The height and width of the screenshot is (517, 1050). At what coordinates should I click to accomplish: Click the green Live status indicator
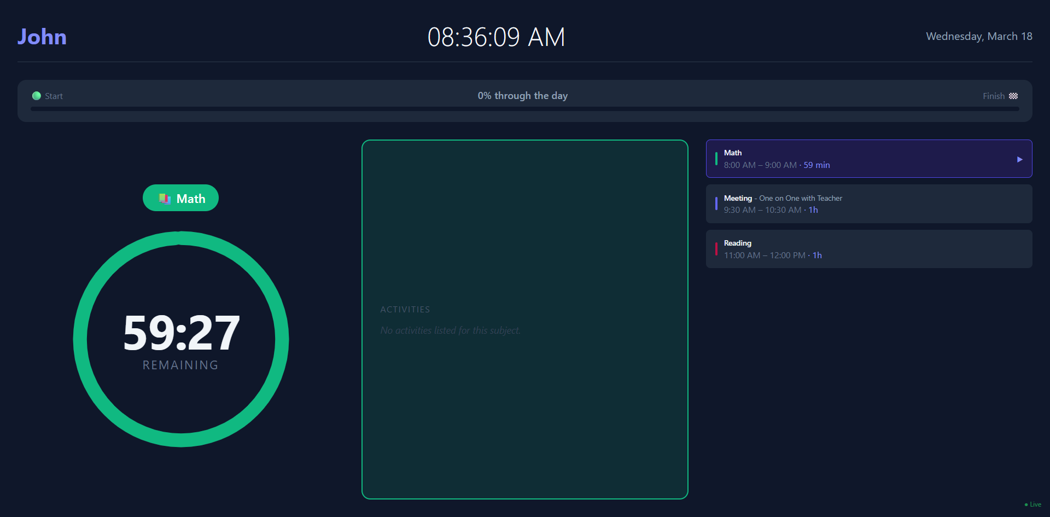[x=1032, y=504]
